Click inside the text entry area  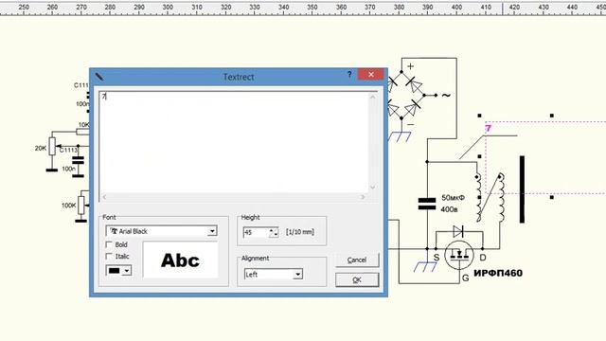[x=234, y=142]
